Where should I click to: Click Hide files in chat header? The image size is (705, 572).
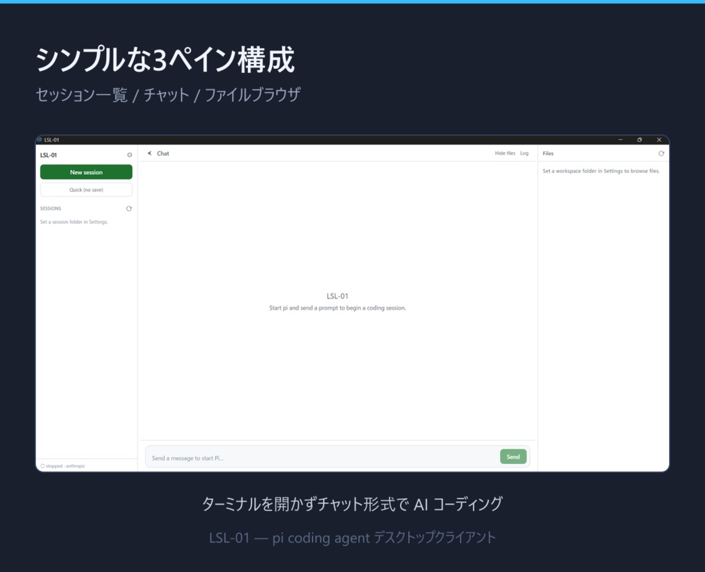(505, 153)
